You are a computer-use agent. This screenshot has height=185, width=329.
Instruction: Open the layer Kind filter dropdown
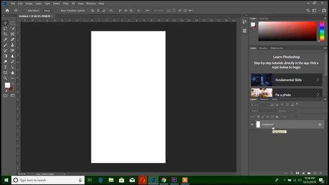(x=259, y=105)
